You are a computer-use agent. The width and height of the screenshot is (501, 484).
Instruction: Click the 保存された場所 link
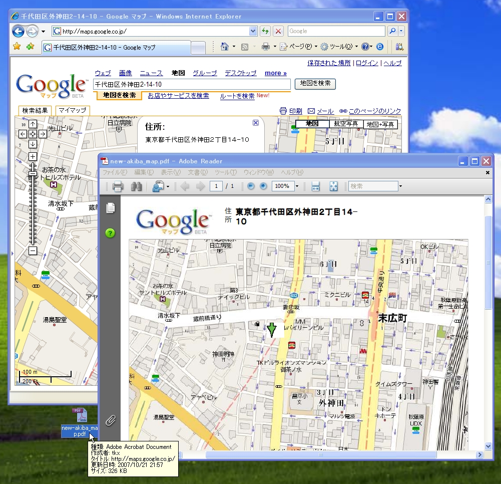point(329,63)
